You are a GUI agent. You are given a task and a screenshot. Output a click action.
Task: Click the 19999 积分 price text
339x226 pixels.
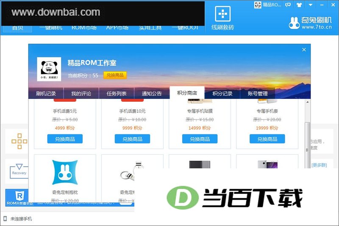click(x=267, y=128)
